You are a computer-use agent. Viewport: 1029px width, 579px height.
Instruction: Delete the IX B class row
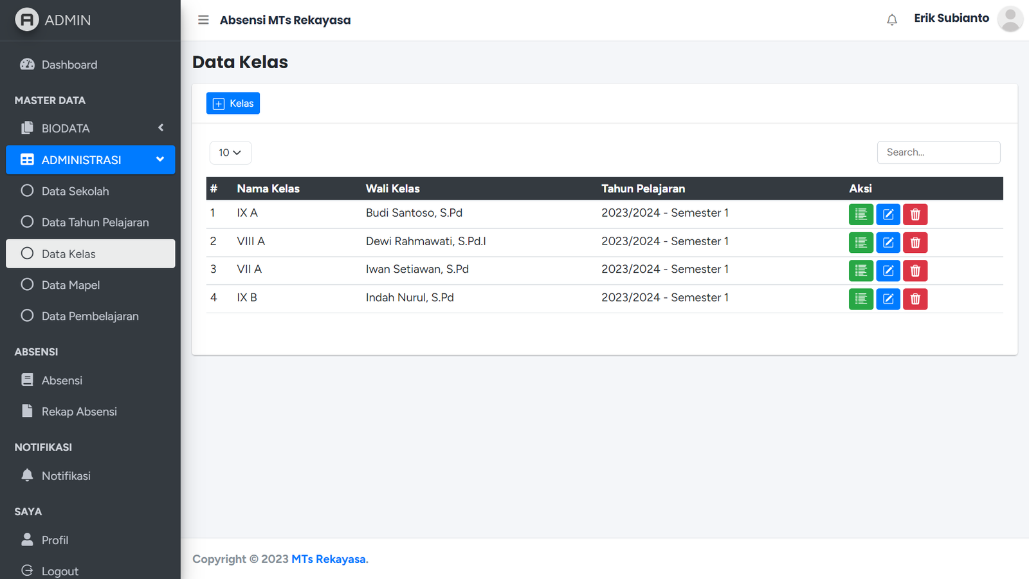click(x=915, y=299)
